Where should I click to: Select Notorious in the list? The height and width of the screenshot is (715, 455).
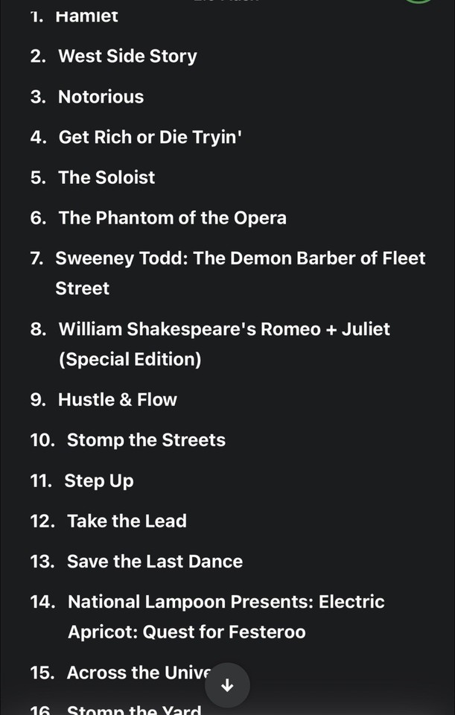click(101, 97)
